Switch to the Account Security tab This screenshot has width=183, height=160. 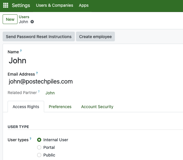tap(97, 107)
